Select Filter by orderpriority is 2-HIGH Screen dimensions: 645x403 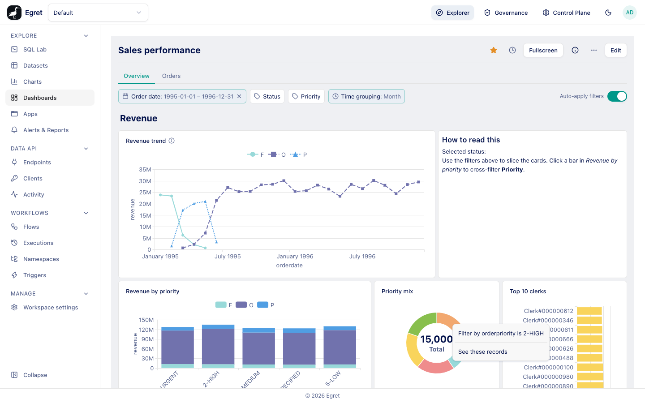(501, 334)
